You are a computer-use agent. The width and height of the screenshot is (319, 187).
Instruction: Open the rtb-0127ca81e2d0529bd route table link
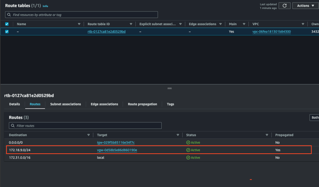(106, 32)
